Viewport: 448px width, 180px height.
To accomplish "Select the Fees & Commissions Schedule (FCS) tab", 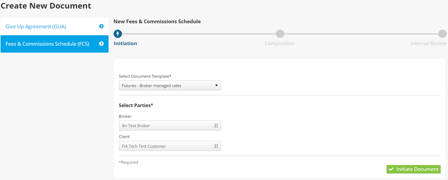I will tap(55, 44).
